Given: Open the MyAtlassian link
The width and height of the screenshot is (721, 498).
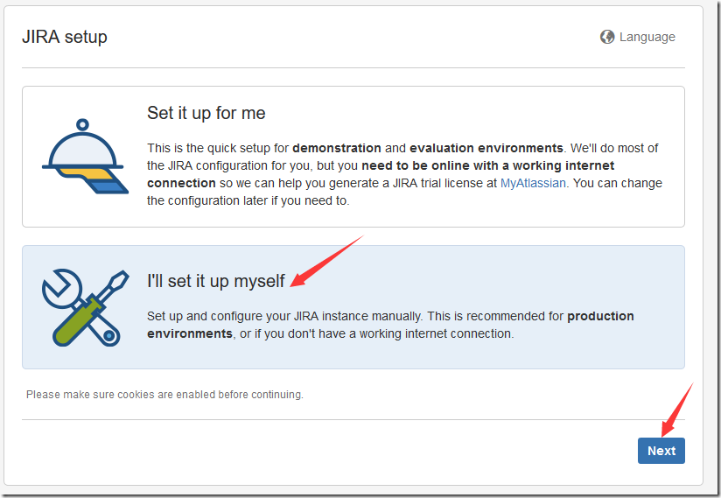Looking at the screenshot, I should click(533, 183).
